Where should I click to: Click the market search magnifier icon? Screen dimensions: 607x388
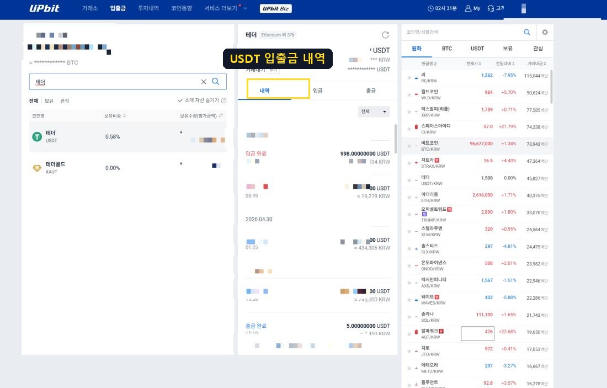527,32
